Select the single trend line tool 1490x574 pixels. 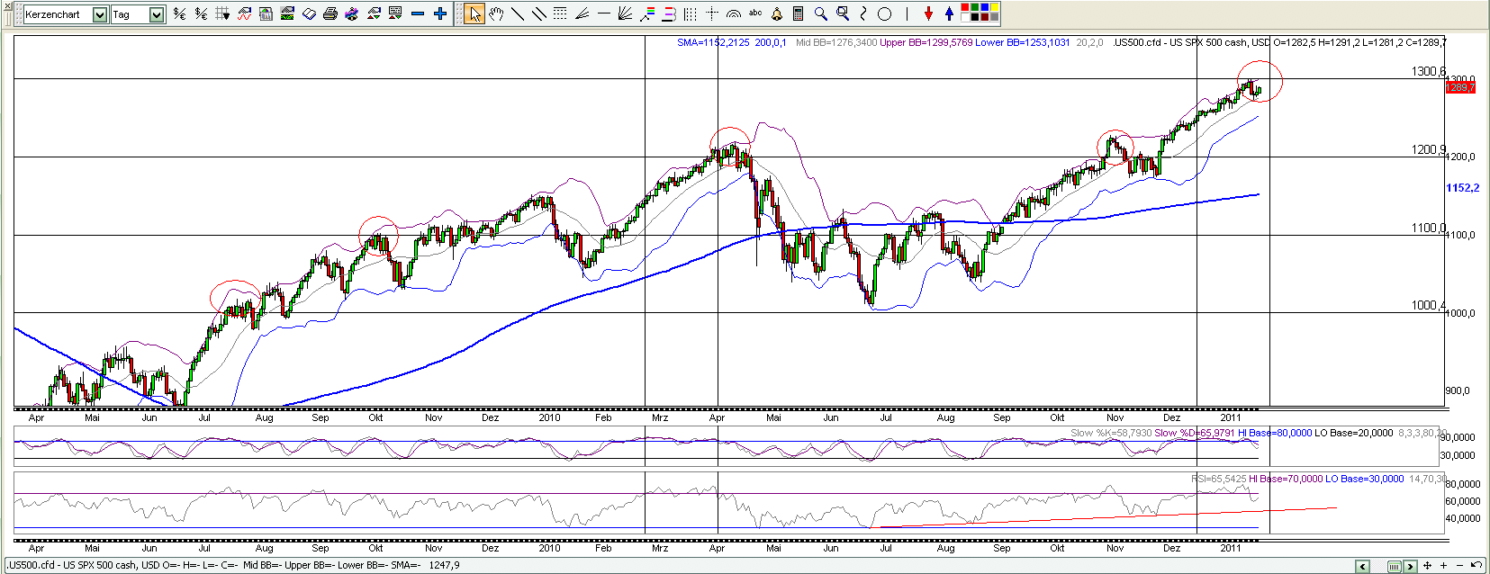(518, 13)
